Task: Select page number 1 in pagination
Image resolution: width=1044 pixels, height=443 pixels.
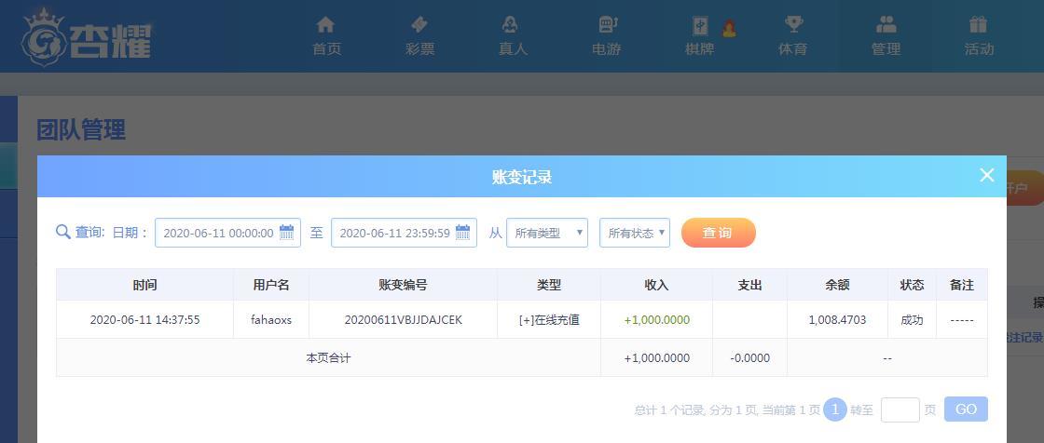Action: 835,409
